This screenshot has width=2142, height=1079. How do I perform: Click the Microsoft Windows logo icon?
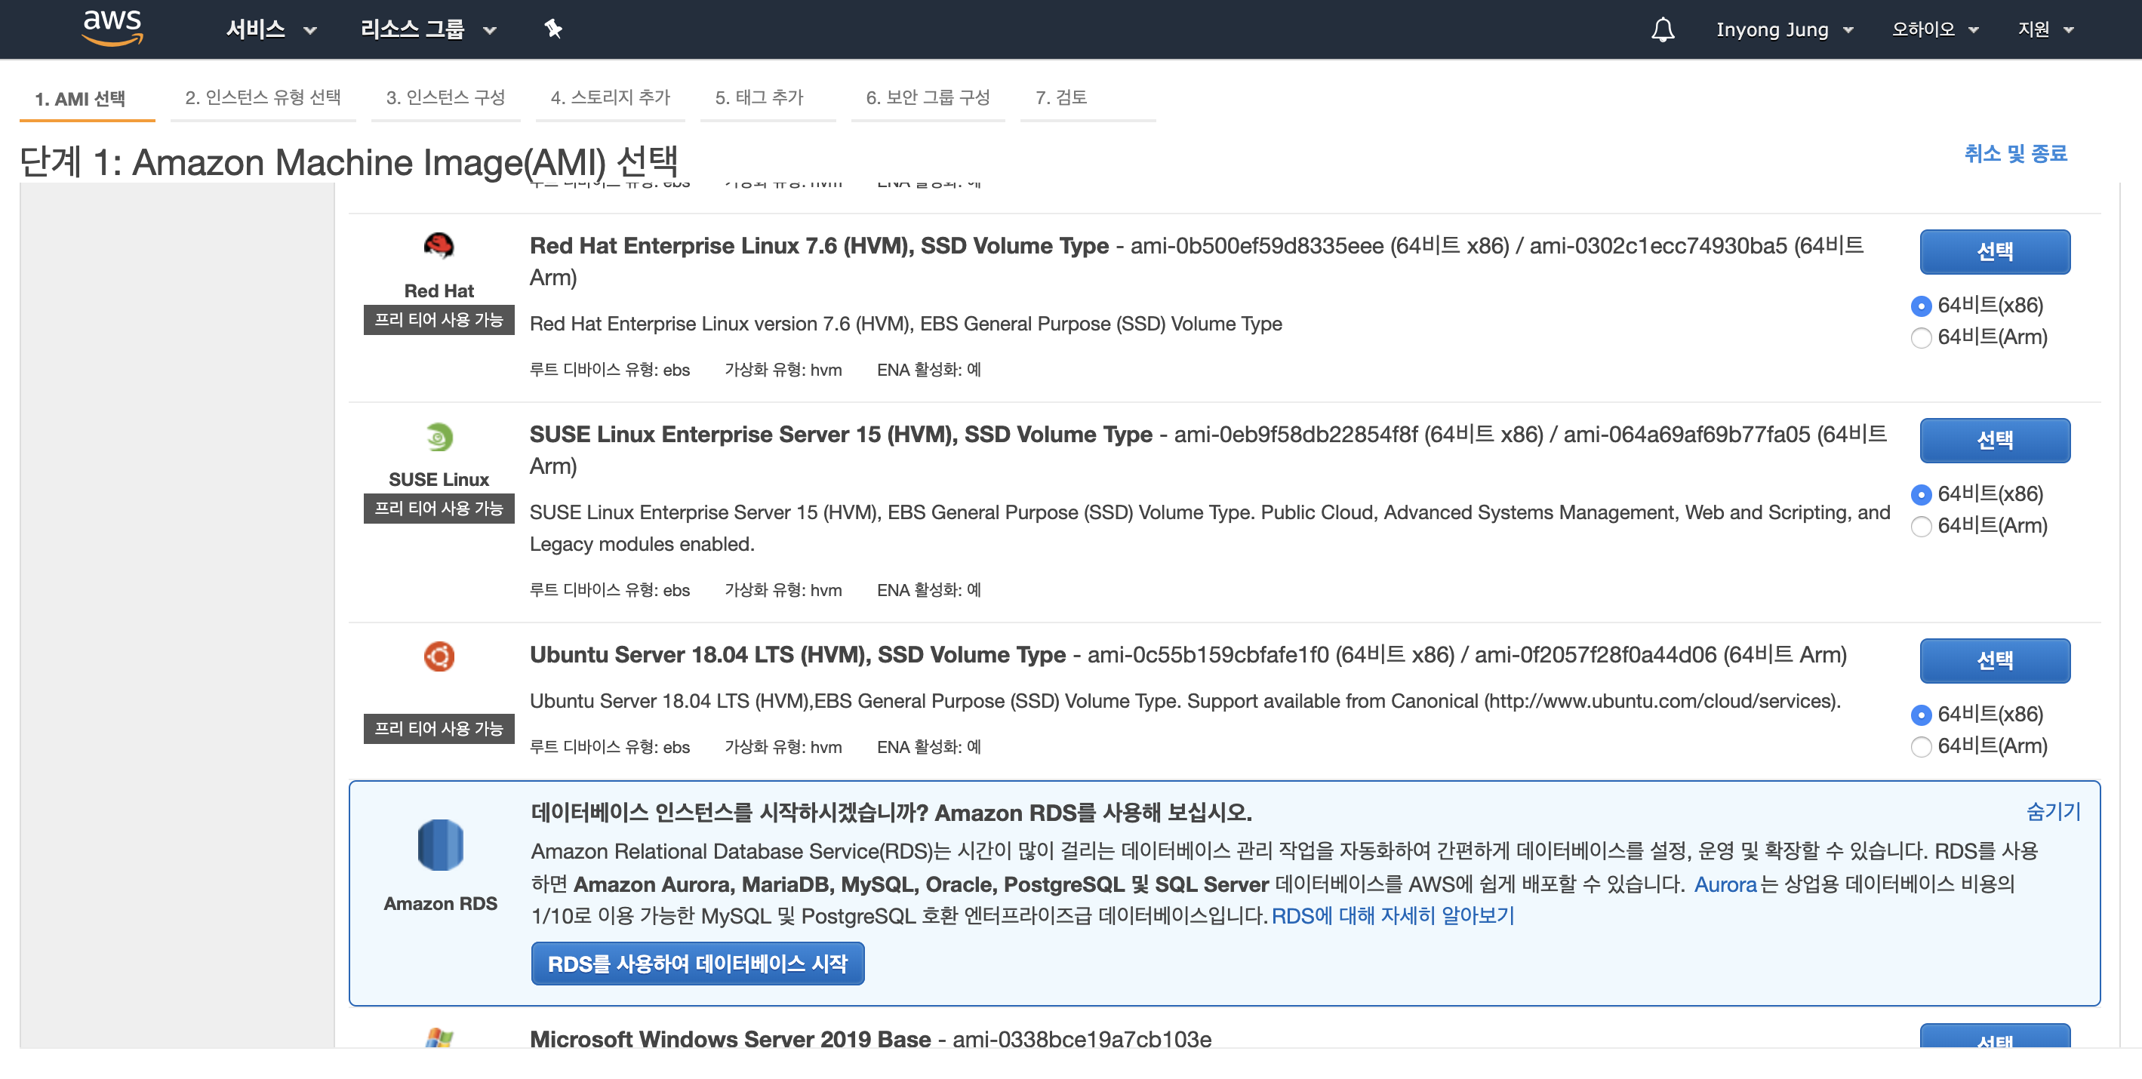439,1037
